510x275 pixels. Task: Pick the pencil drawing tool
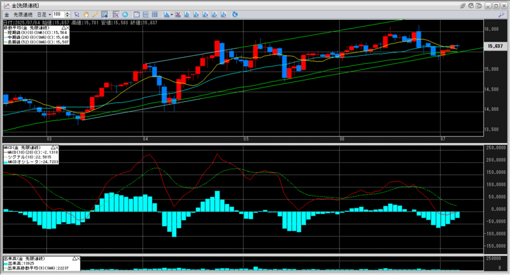point(95,14)
